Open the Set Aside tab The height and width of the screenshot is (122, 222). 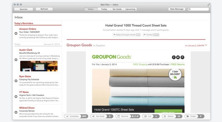point(117,9)
